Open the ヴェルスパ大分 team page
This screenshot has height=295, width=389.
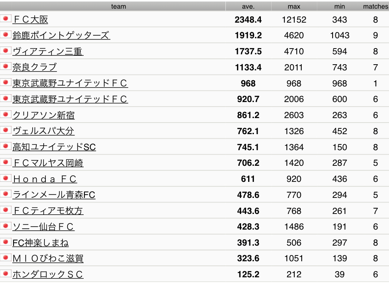(x=43, y=131)
